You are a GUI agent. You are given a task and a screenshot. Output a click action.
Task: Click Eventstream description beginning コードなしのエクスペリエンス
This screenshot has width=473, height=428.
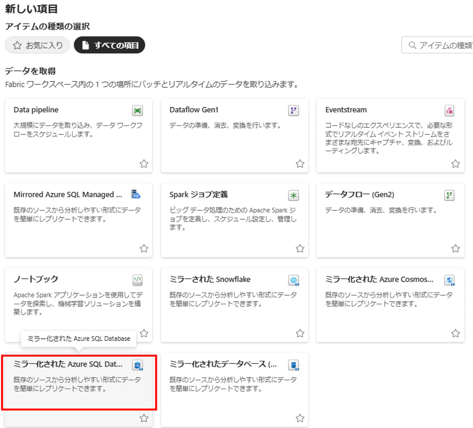pos(389,138)
